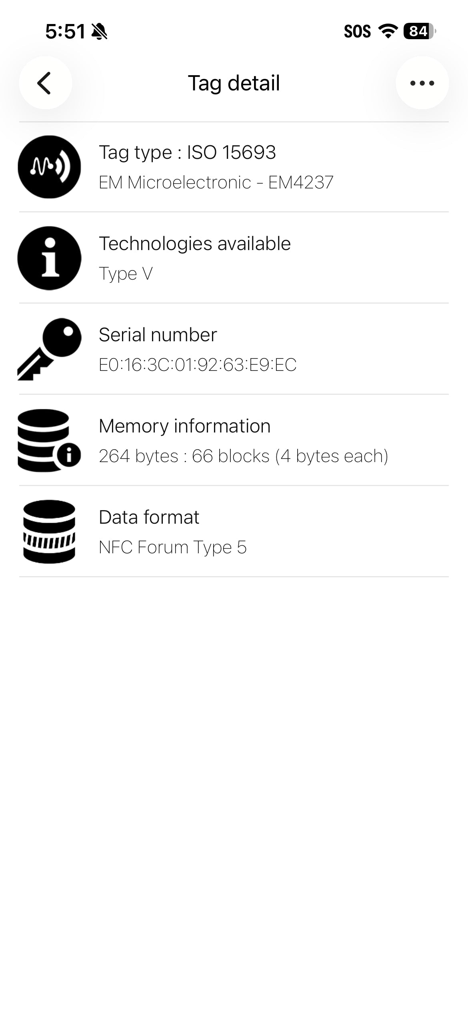
Task: Tap the battery level indicator
Action: tap(420, 31)
